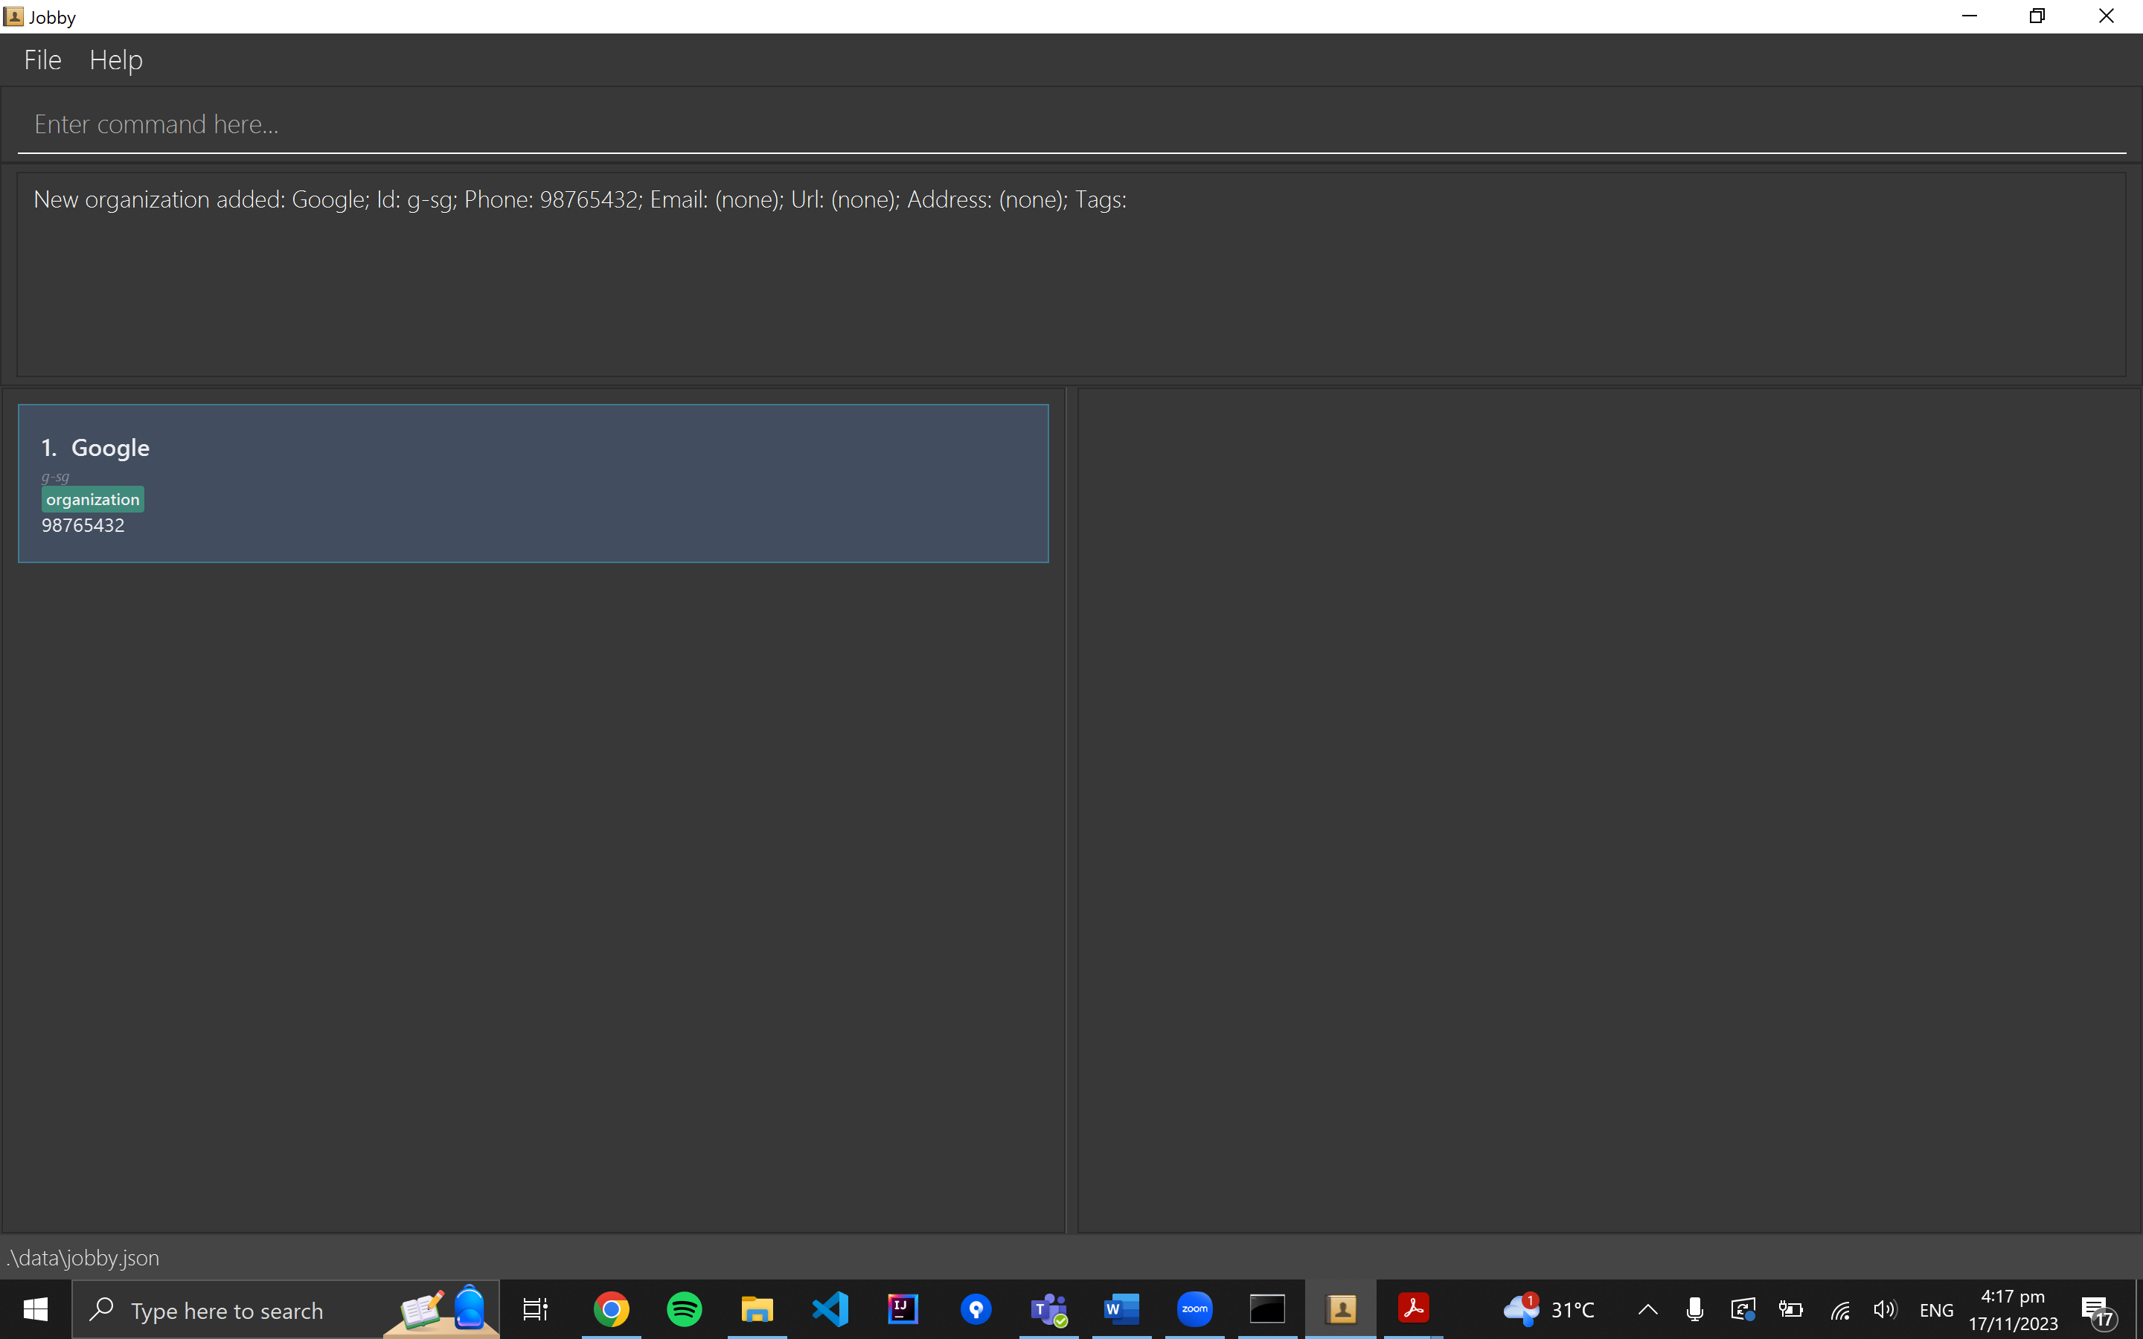Open File Explorer from the taskbar

pyautogui.click(x=757, y=1309)
